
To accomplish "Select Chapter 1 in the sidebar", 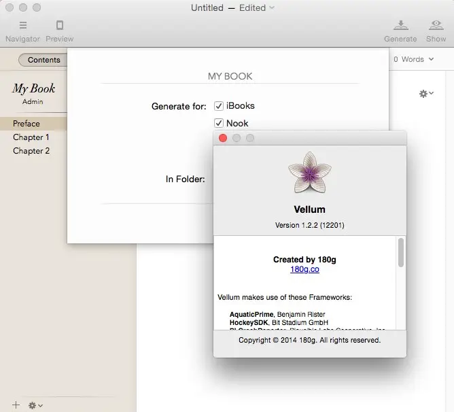I will pos(31,137).
